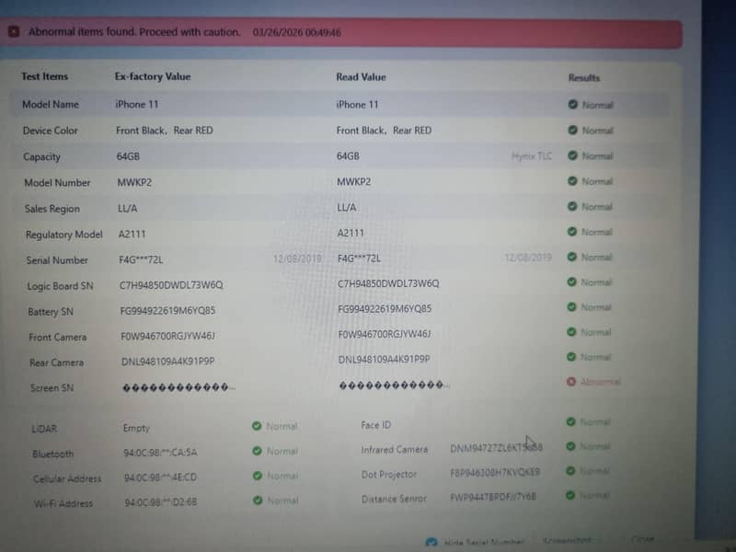Click the Normal check for Sales Region
Screen dimensions: 736x552
pyautogui.click(x=572, y=208)
